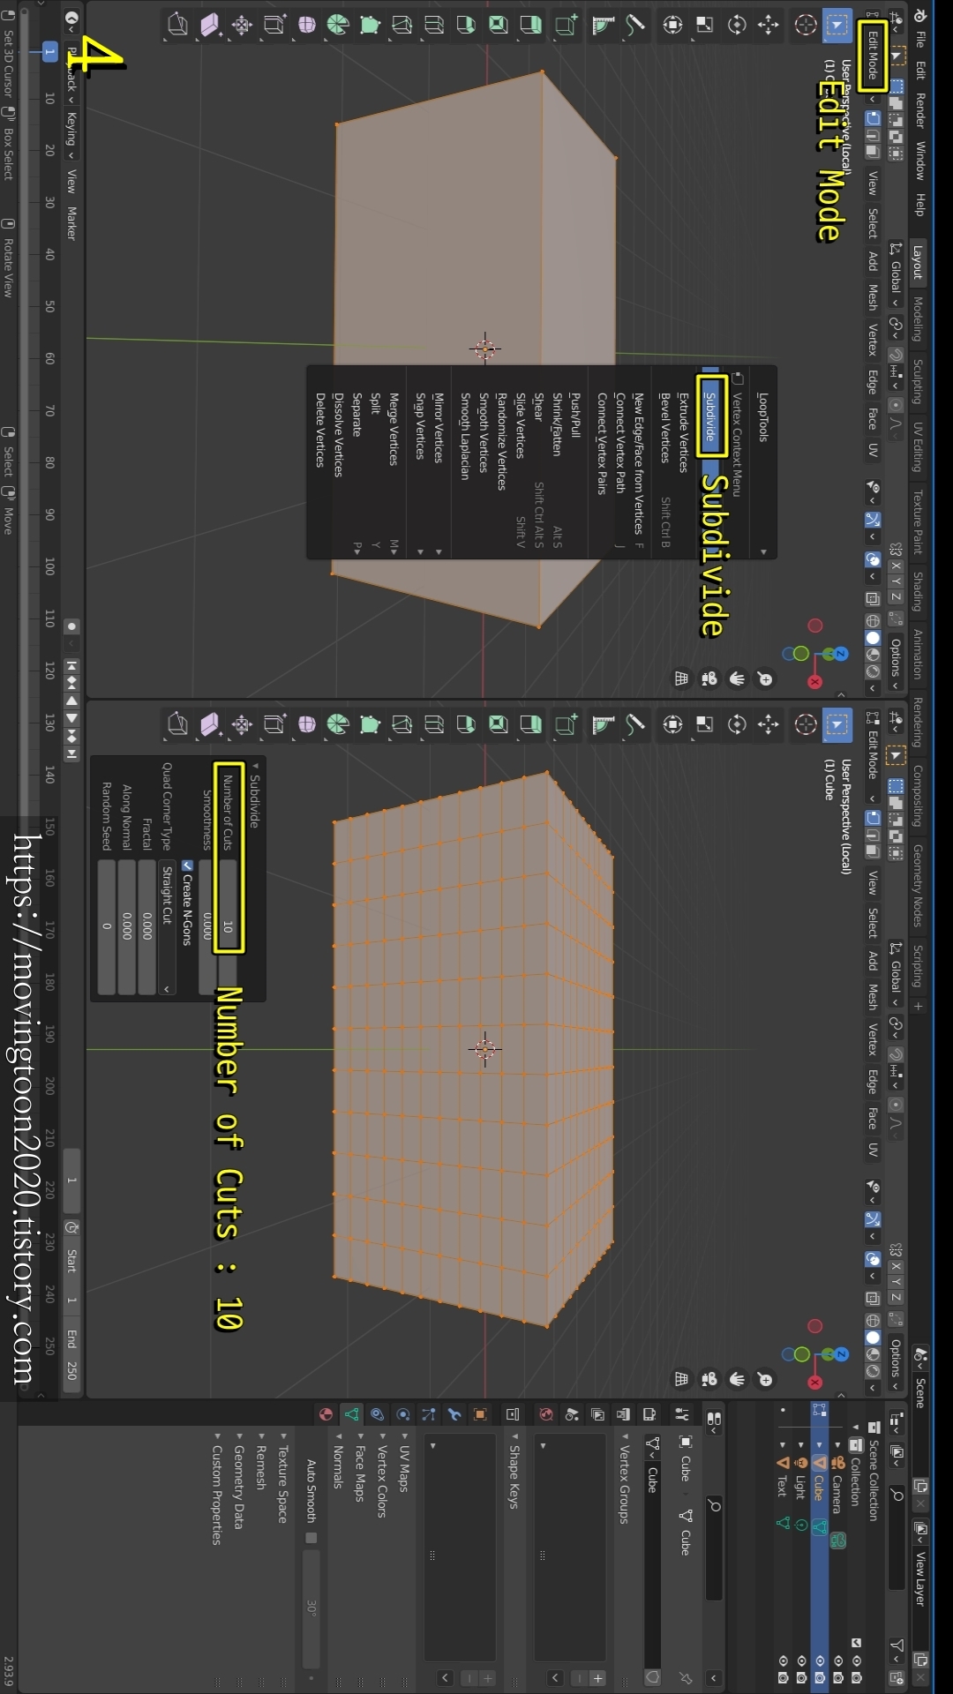
Task: Open Marker menu in the timeline header
Action: click(x=71, y=223)
